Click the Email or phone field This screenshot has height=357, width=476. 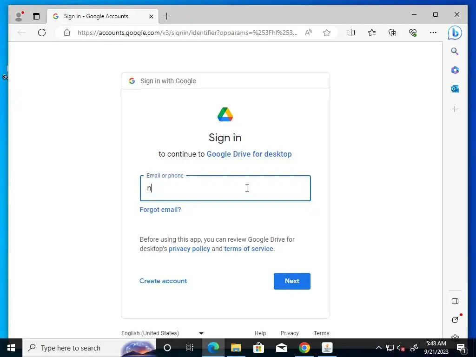tap(225, 188)
